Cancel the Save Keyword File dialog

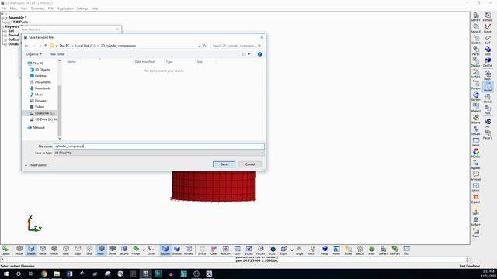coord(250,164)
